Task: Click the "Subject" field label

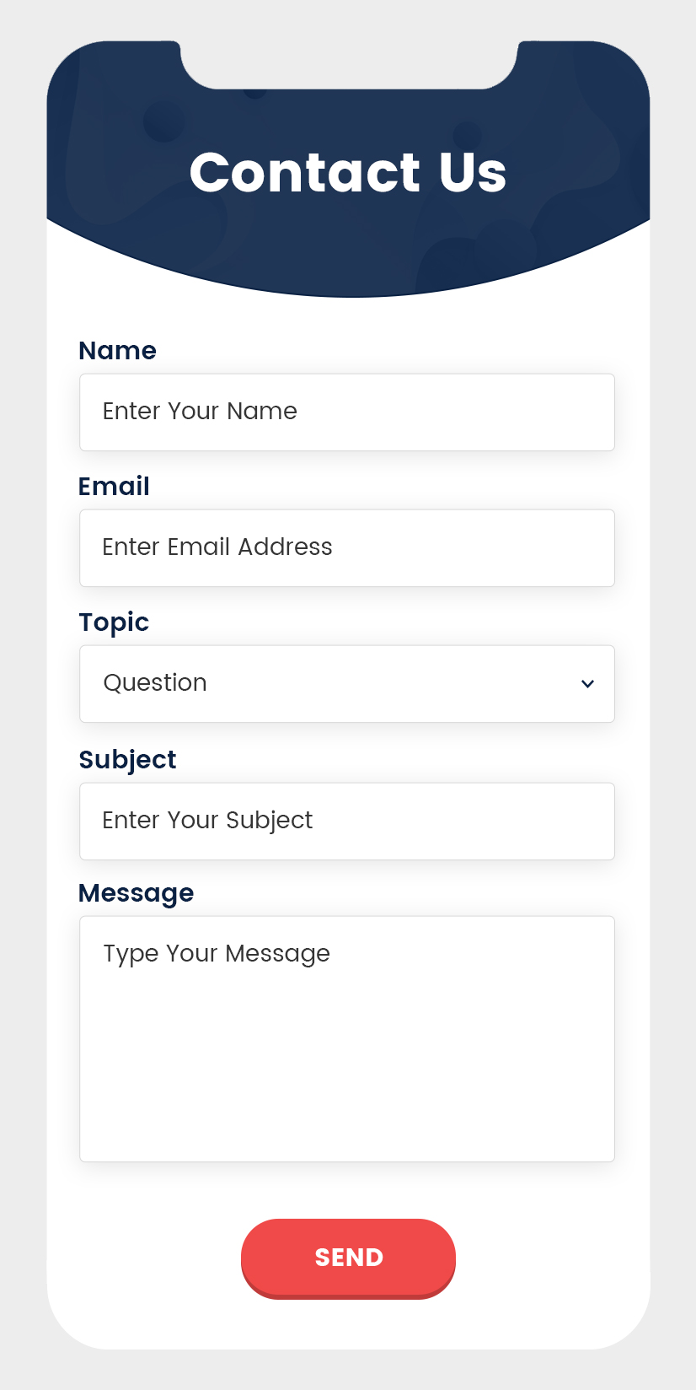Action: 127,760
